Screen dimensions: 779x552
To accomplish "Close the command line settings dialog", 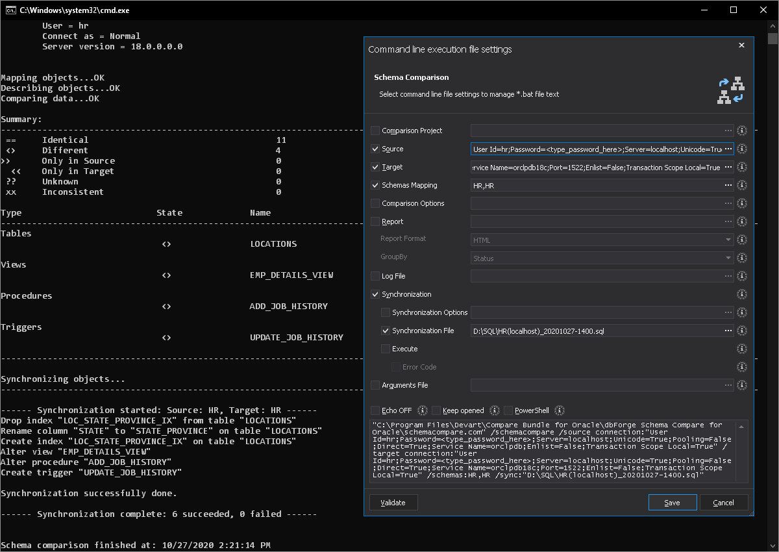I will [742, 45].
